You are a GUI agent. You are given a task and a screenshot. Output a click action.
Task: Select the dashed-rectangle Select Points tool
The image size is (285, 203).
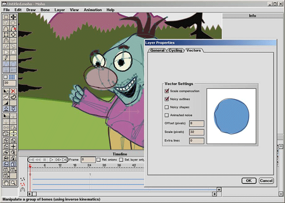[6, 17]
